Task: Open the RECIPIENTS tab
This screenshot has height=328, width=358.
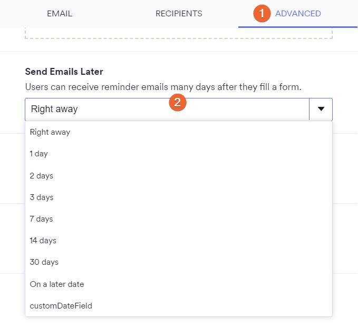Action: [x=179, y=14]
